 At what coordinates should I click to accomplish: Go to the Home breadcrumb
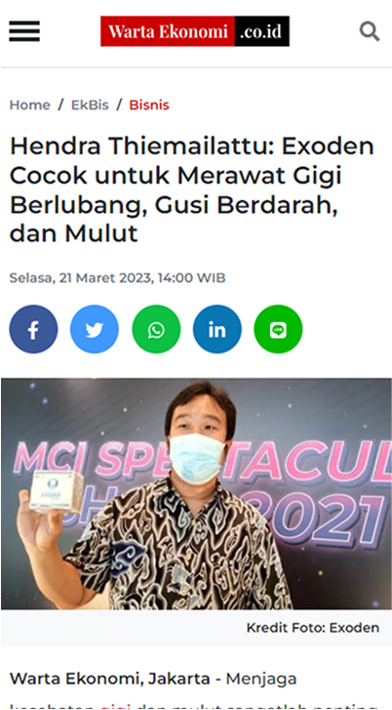[x=30, y=105]
